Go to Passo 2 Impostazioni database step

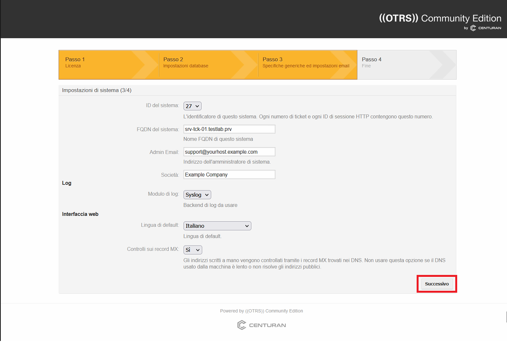[x=208, y=64]
